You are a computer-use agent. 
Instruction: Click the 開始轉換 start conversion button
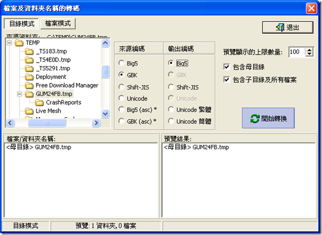pos(268,118)
